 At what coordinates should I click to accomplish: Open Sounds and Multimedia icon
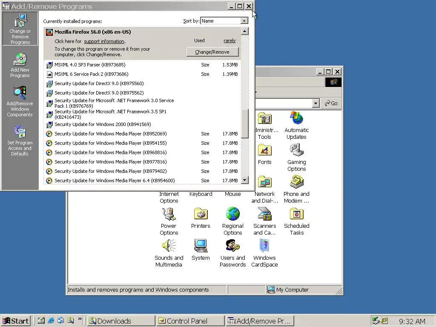pyautogui.click(x=169, y=254)
